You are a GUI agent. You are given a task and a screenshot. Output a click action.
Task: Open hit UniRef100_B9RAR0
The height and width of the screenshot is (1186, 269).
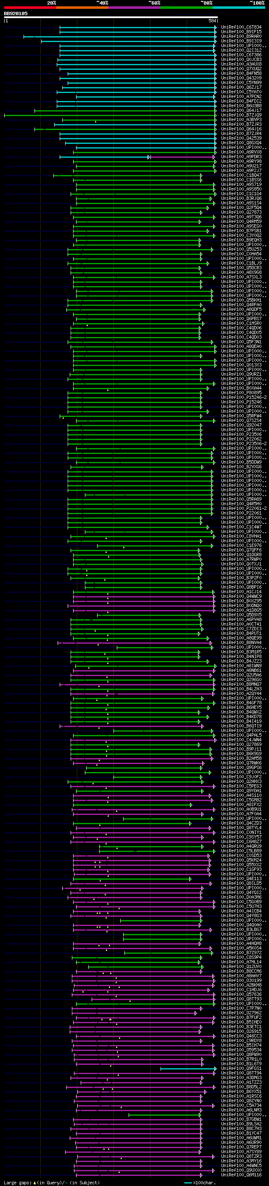point(241,36)
